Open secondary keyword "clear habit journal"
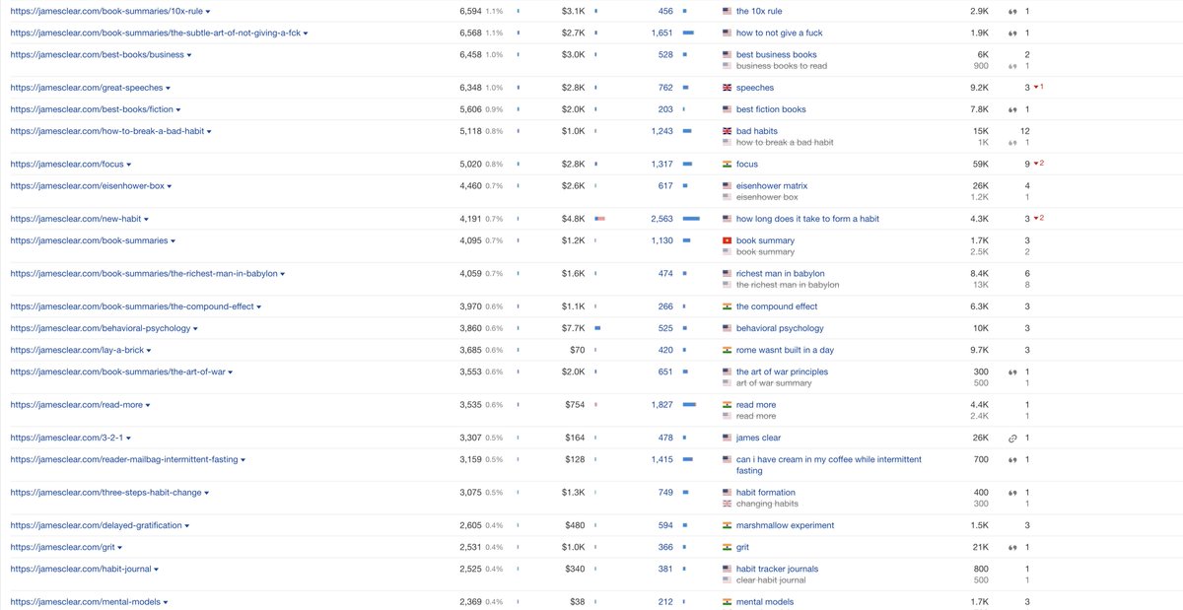The height and width of the screenshot is (610, 1183). click(771, 580)
